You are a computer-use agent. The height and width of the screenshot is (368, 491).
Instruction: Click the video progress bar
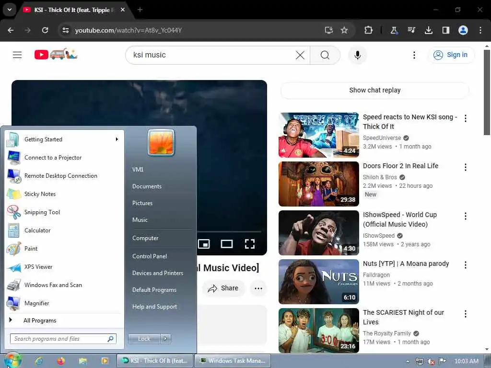point(229,231)
